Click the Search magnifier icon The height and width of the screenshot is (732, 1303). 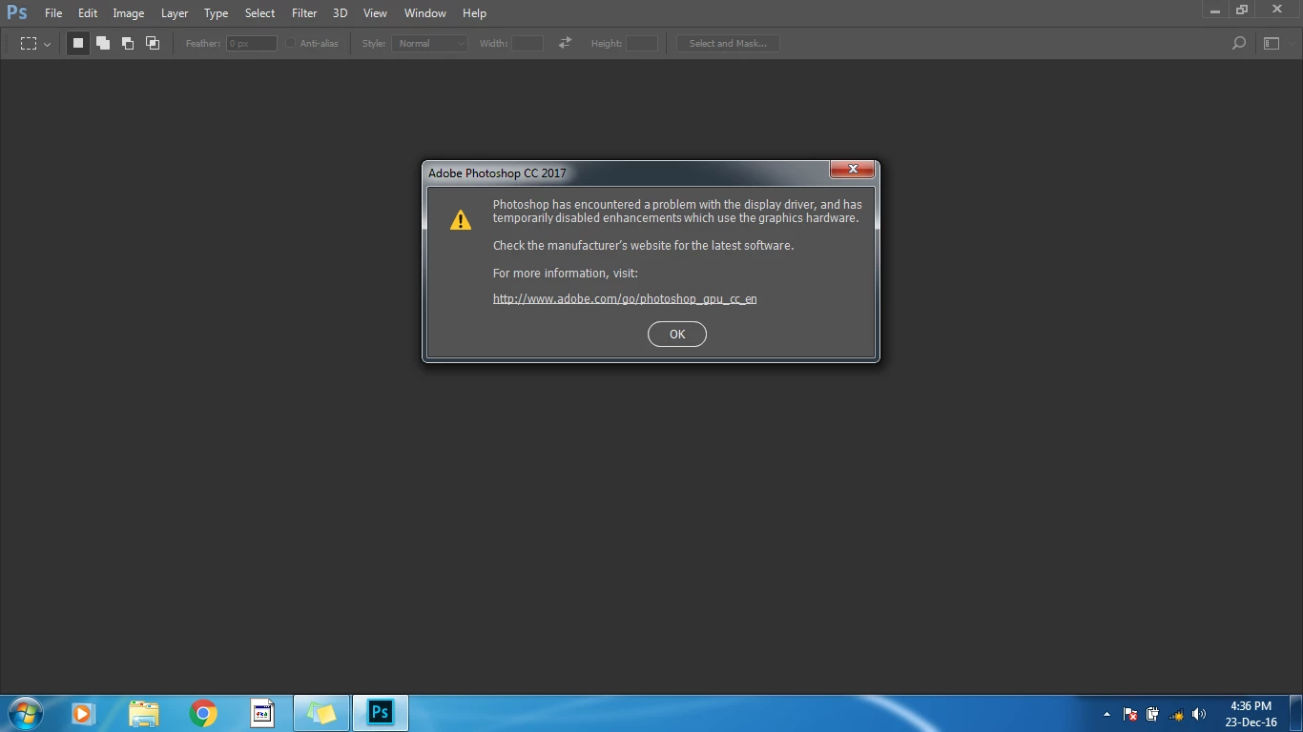[x=1239, y=43]
